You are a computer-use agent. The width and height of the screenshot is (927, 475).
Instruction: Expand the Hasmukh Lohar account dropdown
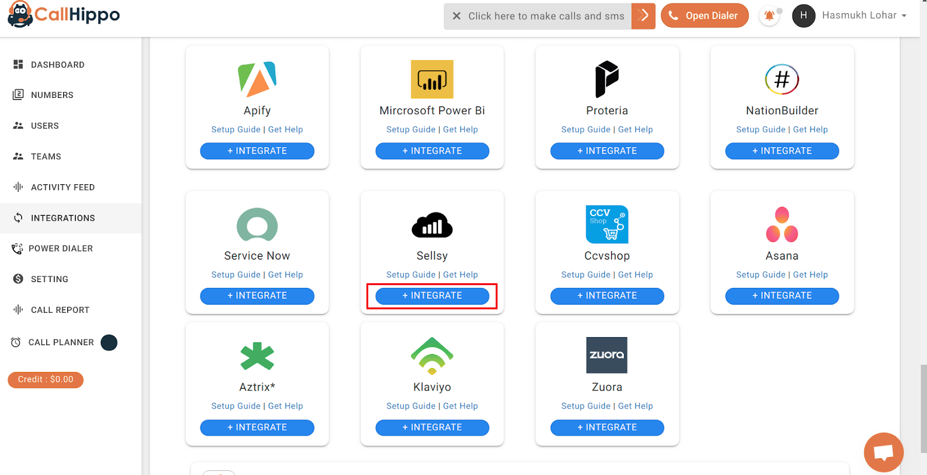tap(864, 16)
